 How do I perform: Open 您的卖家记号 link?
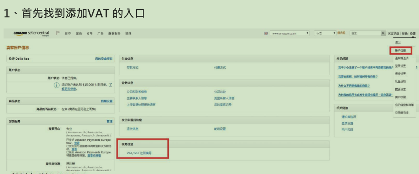(223, 105)
